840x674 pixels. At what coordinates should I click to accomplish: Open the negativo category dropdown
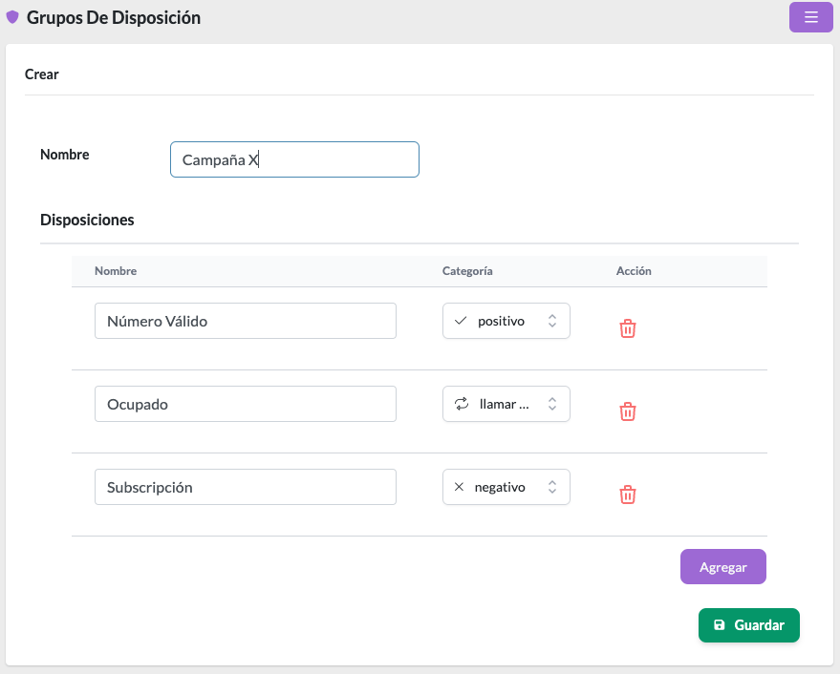tap(506, 487)
